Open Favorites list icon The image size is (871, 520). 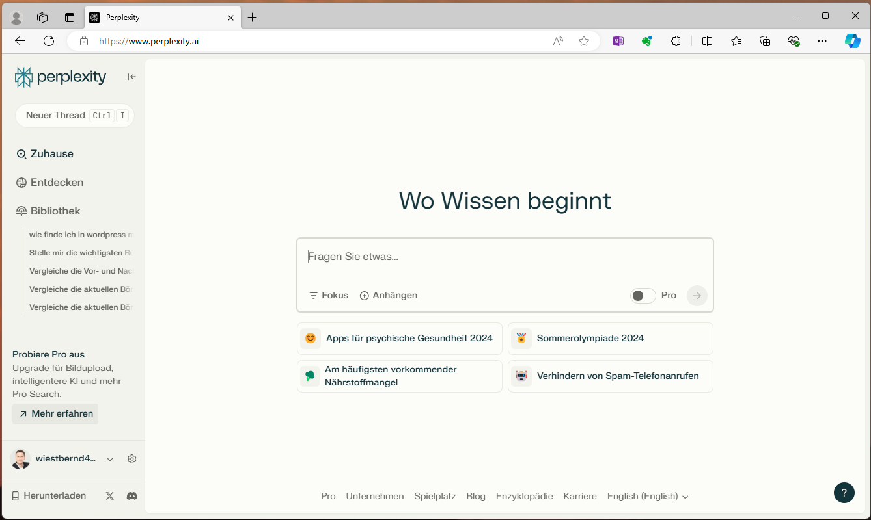pyautogui.click(x=736, y=41)
